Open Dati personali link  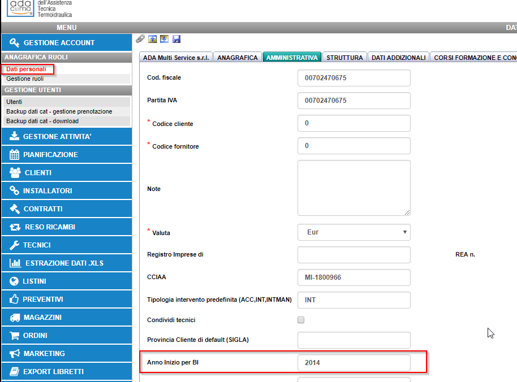(26, 69)
